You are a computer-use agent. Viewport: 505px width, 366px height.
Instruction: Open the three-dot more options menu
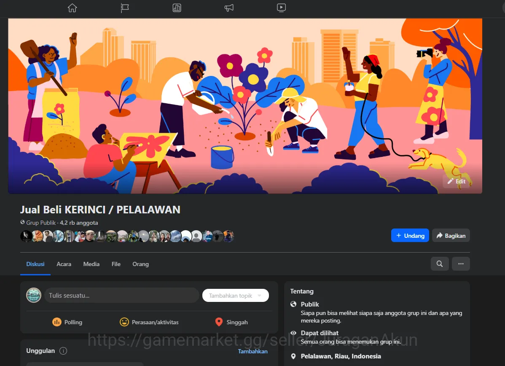click(461, 264)
